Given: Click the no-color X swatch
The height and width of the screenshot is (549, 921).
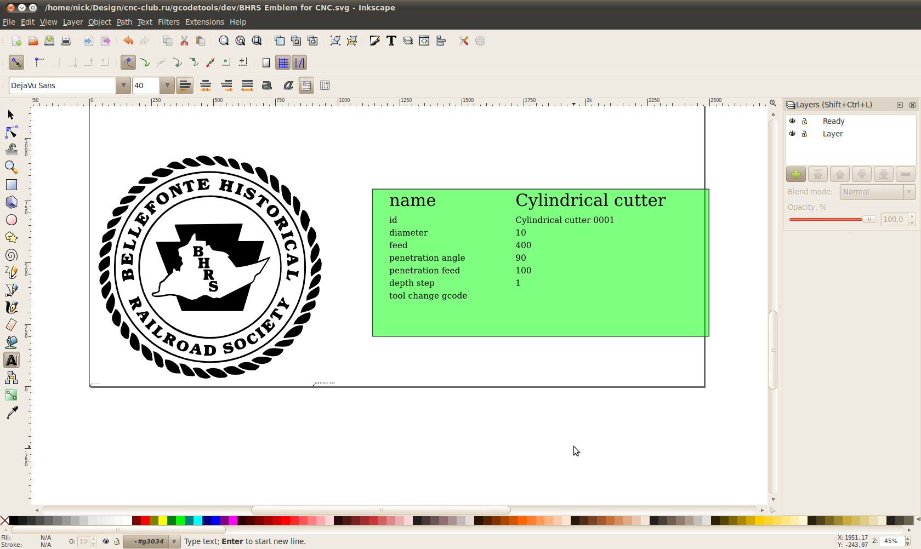Looking at the screenshot, I should [x=5, y=521].
